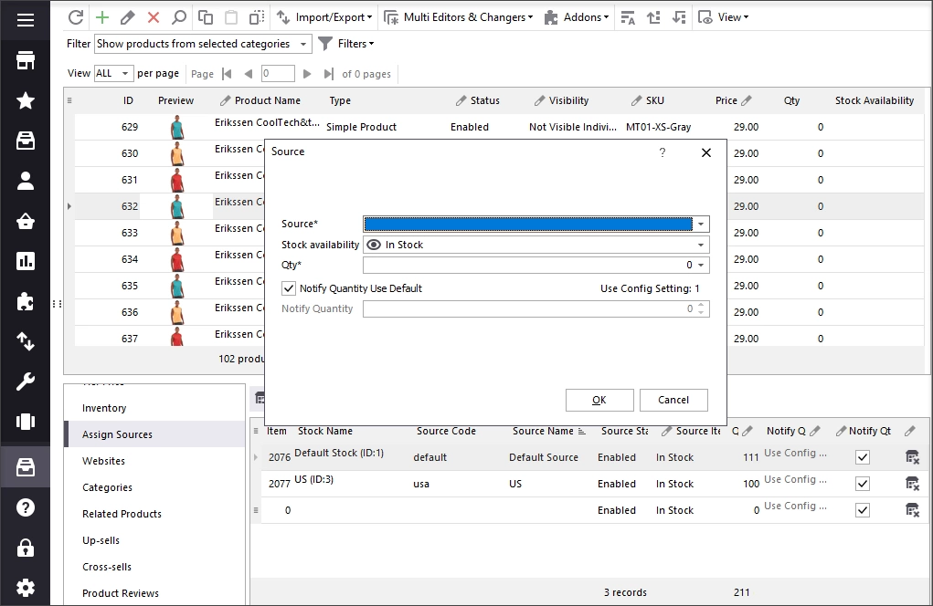
Task: Open favorites star in sidebar
Action: 25,100
